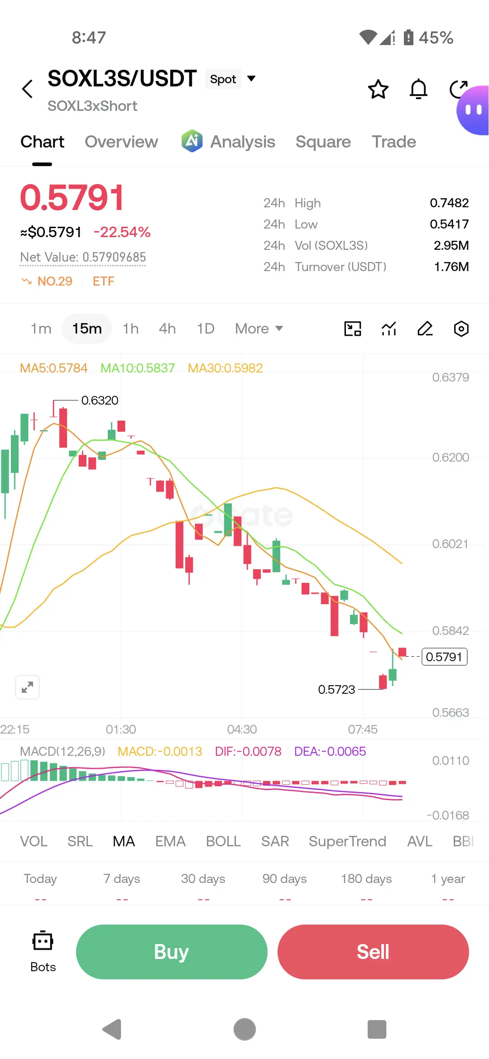This screenshot has height=1059, width=489.
Task: Tap the -22.54% price change
Action: click(122, 232)
